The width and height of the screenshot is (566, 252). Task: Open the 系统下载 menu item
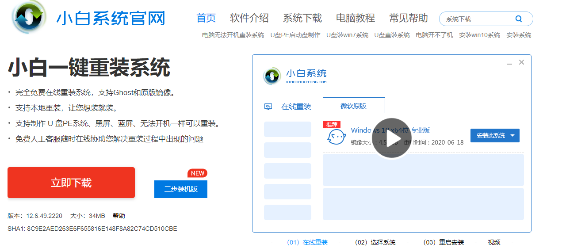tap(302, 18)
